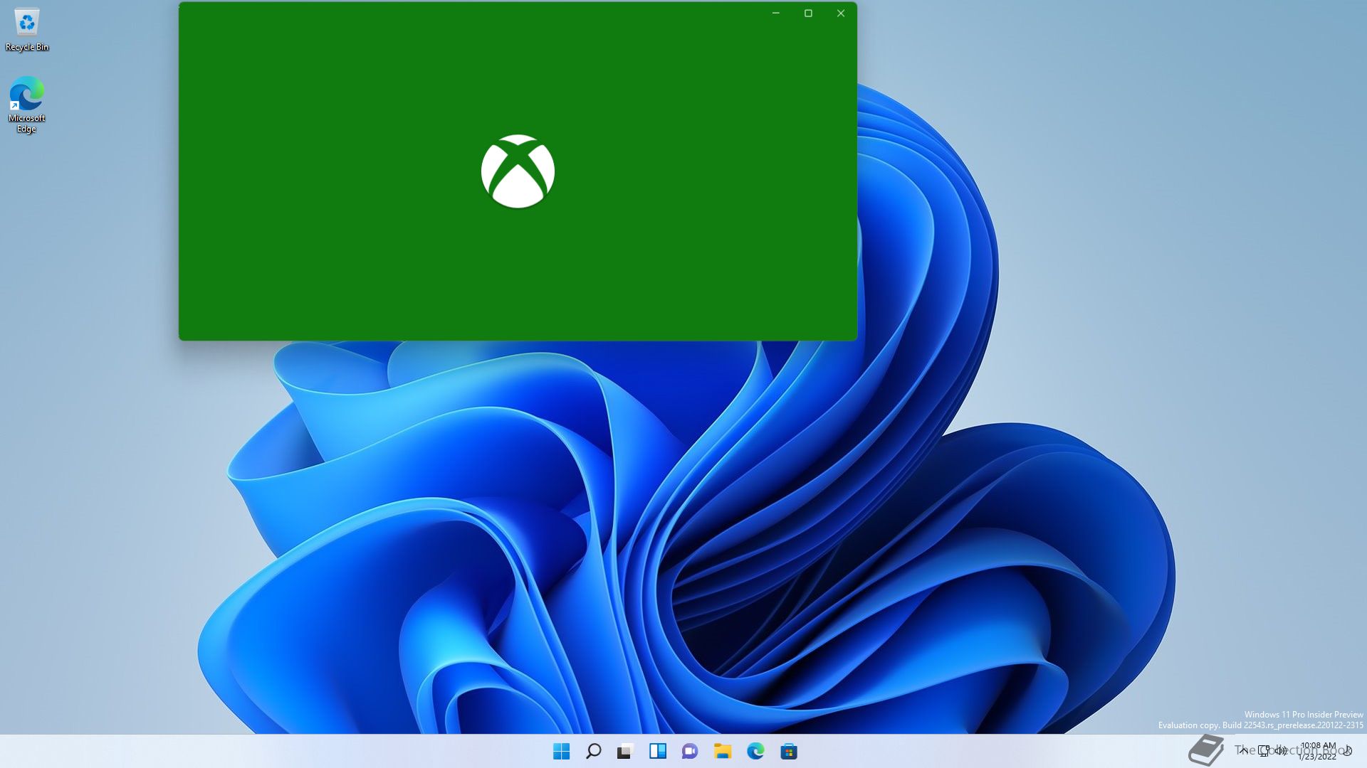
Task: Click the Xbox logo on splash screen
Action: click(x=518, y=171)
